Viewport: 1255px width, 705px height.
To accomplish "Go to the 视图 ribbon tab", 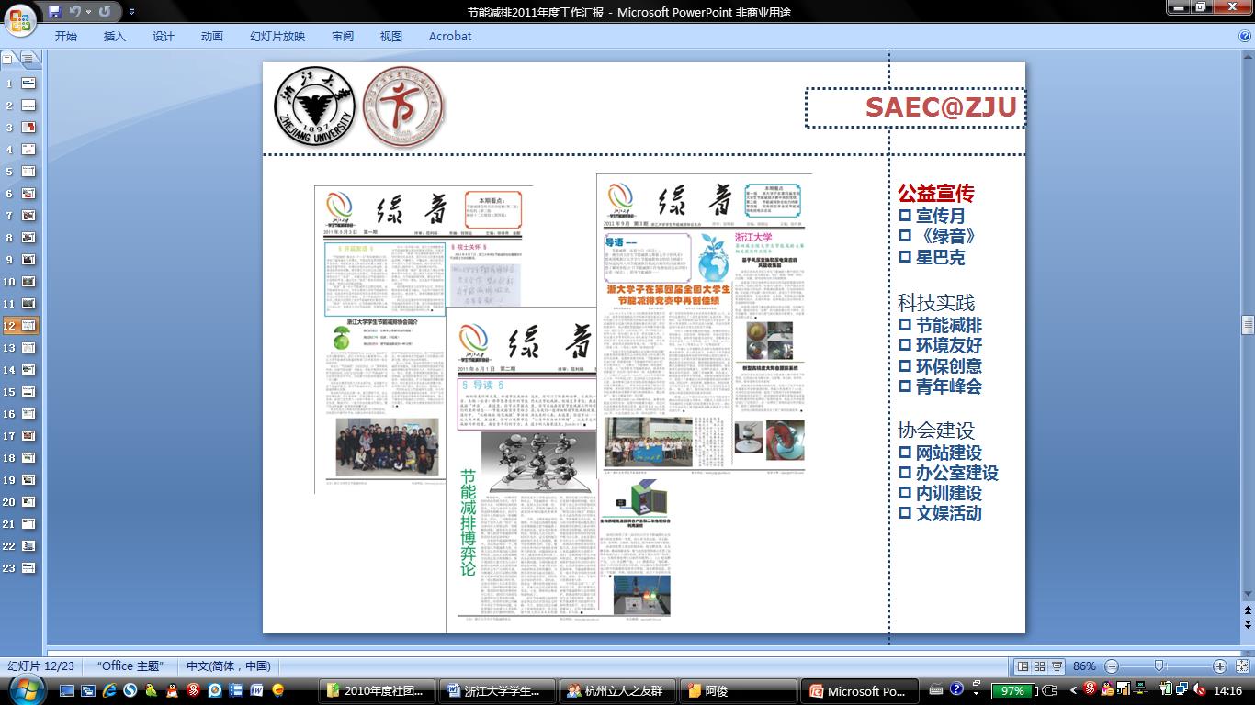I will [x=391, y=37].
